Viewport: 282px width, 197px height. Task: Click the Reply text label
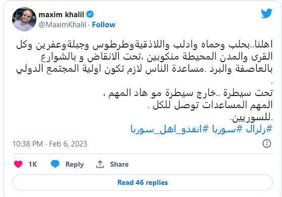tap(75, 165)
